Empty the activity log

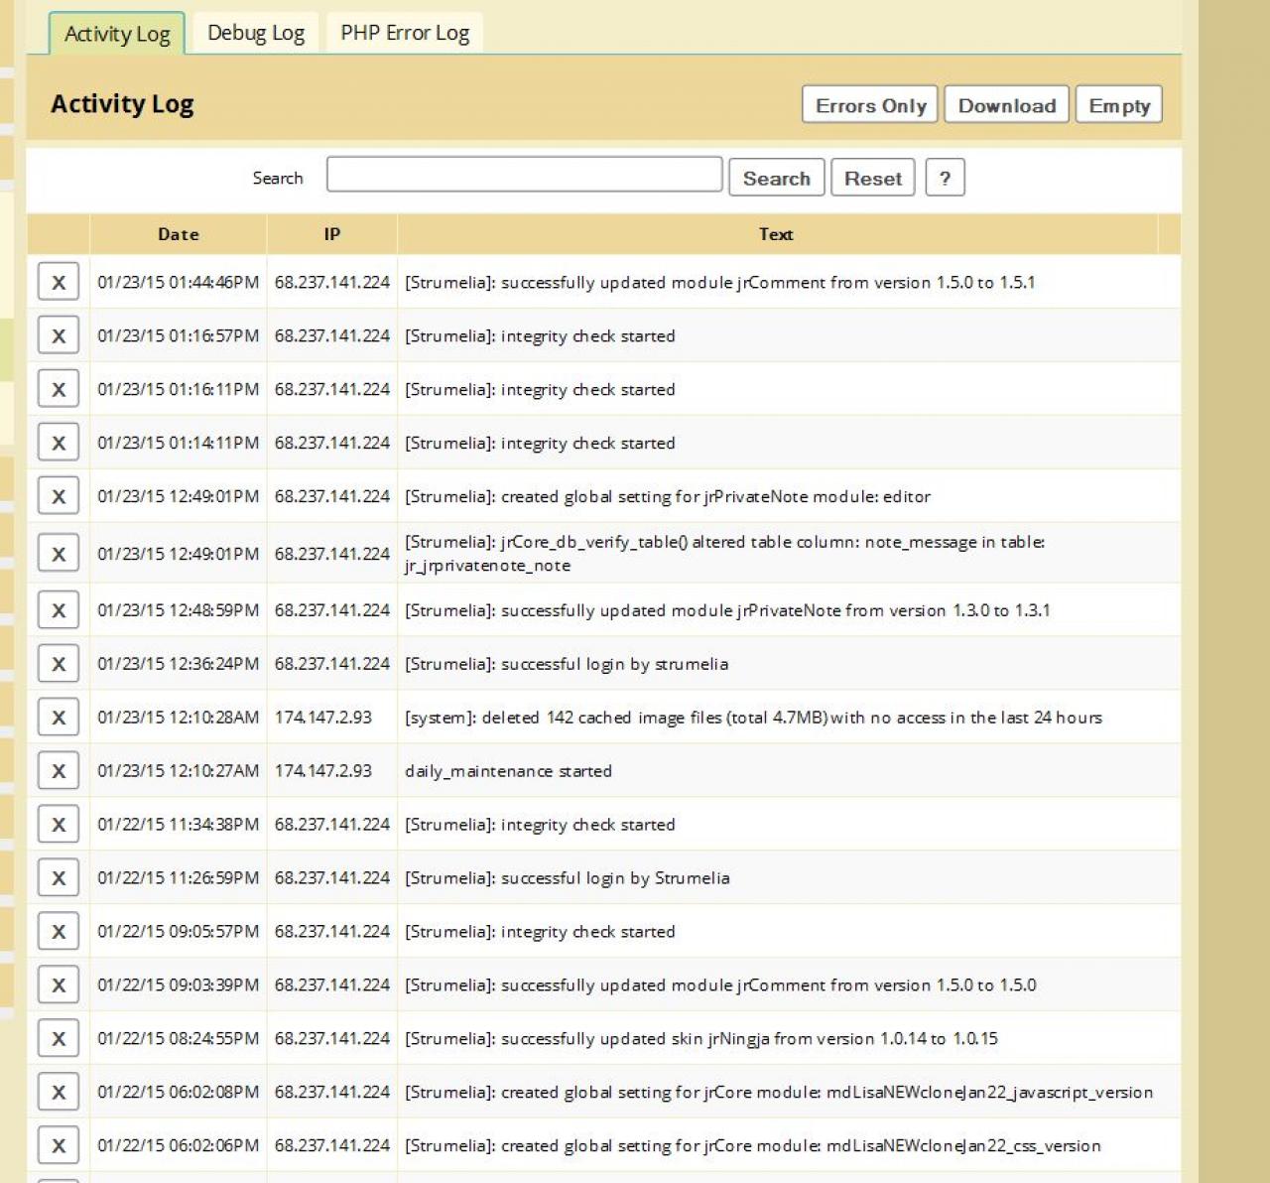(x=1118, y=105)
